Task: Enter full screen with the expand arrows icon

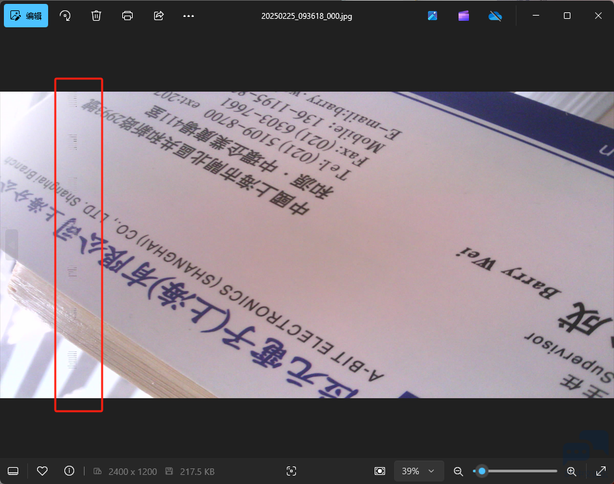Action: coord(601,471)
